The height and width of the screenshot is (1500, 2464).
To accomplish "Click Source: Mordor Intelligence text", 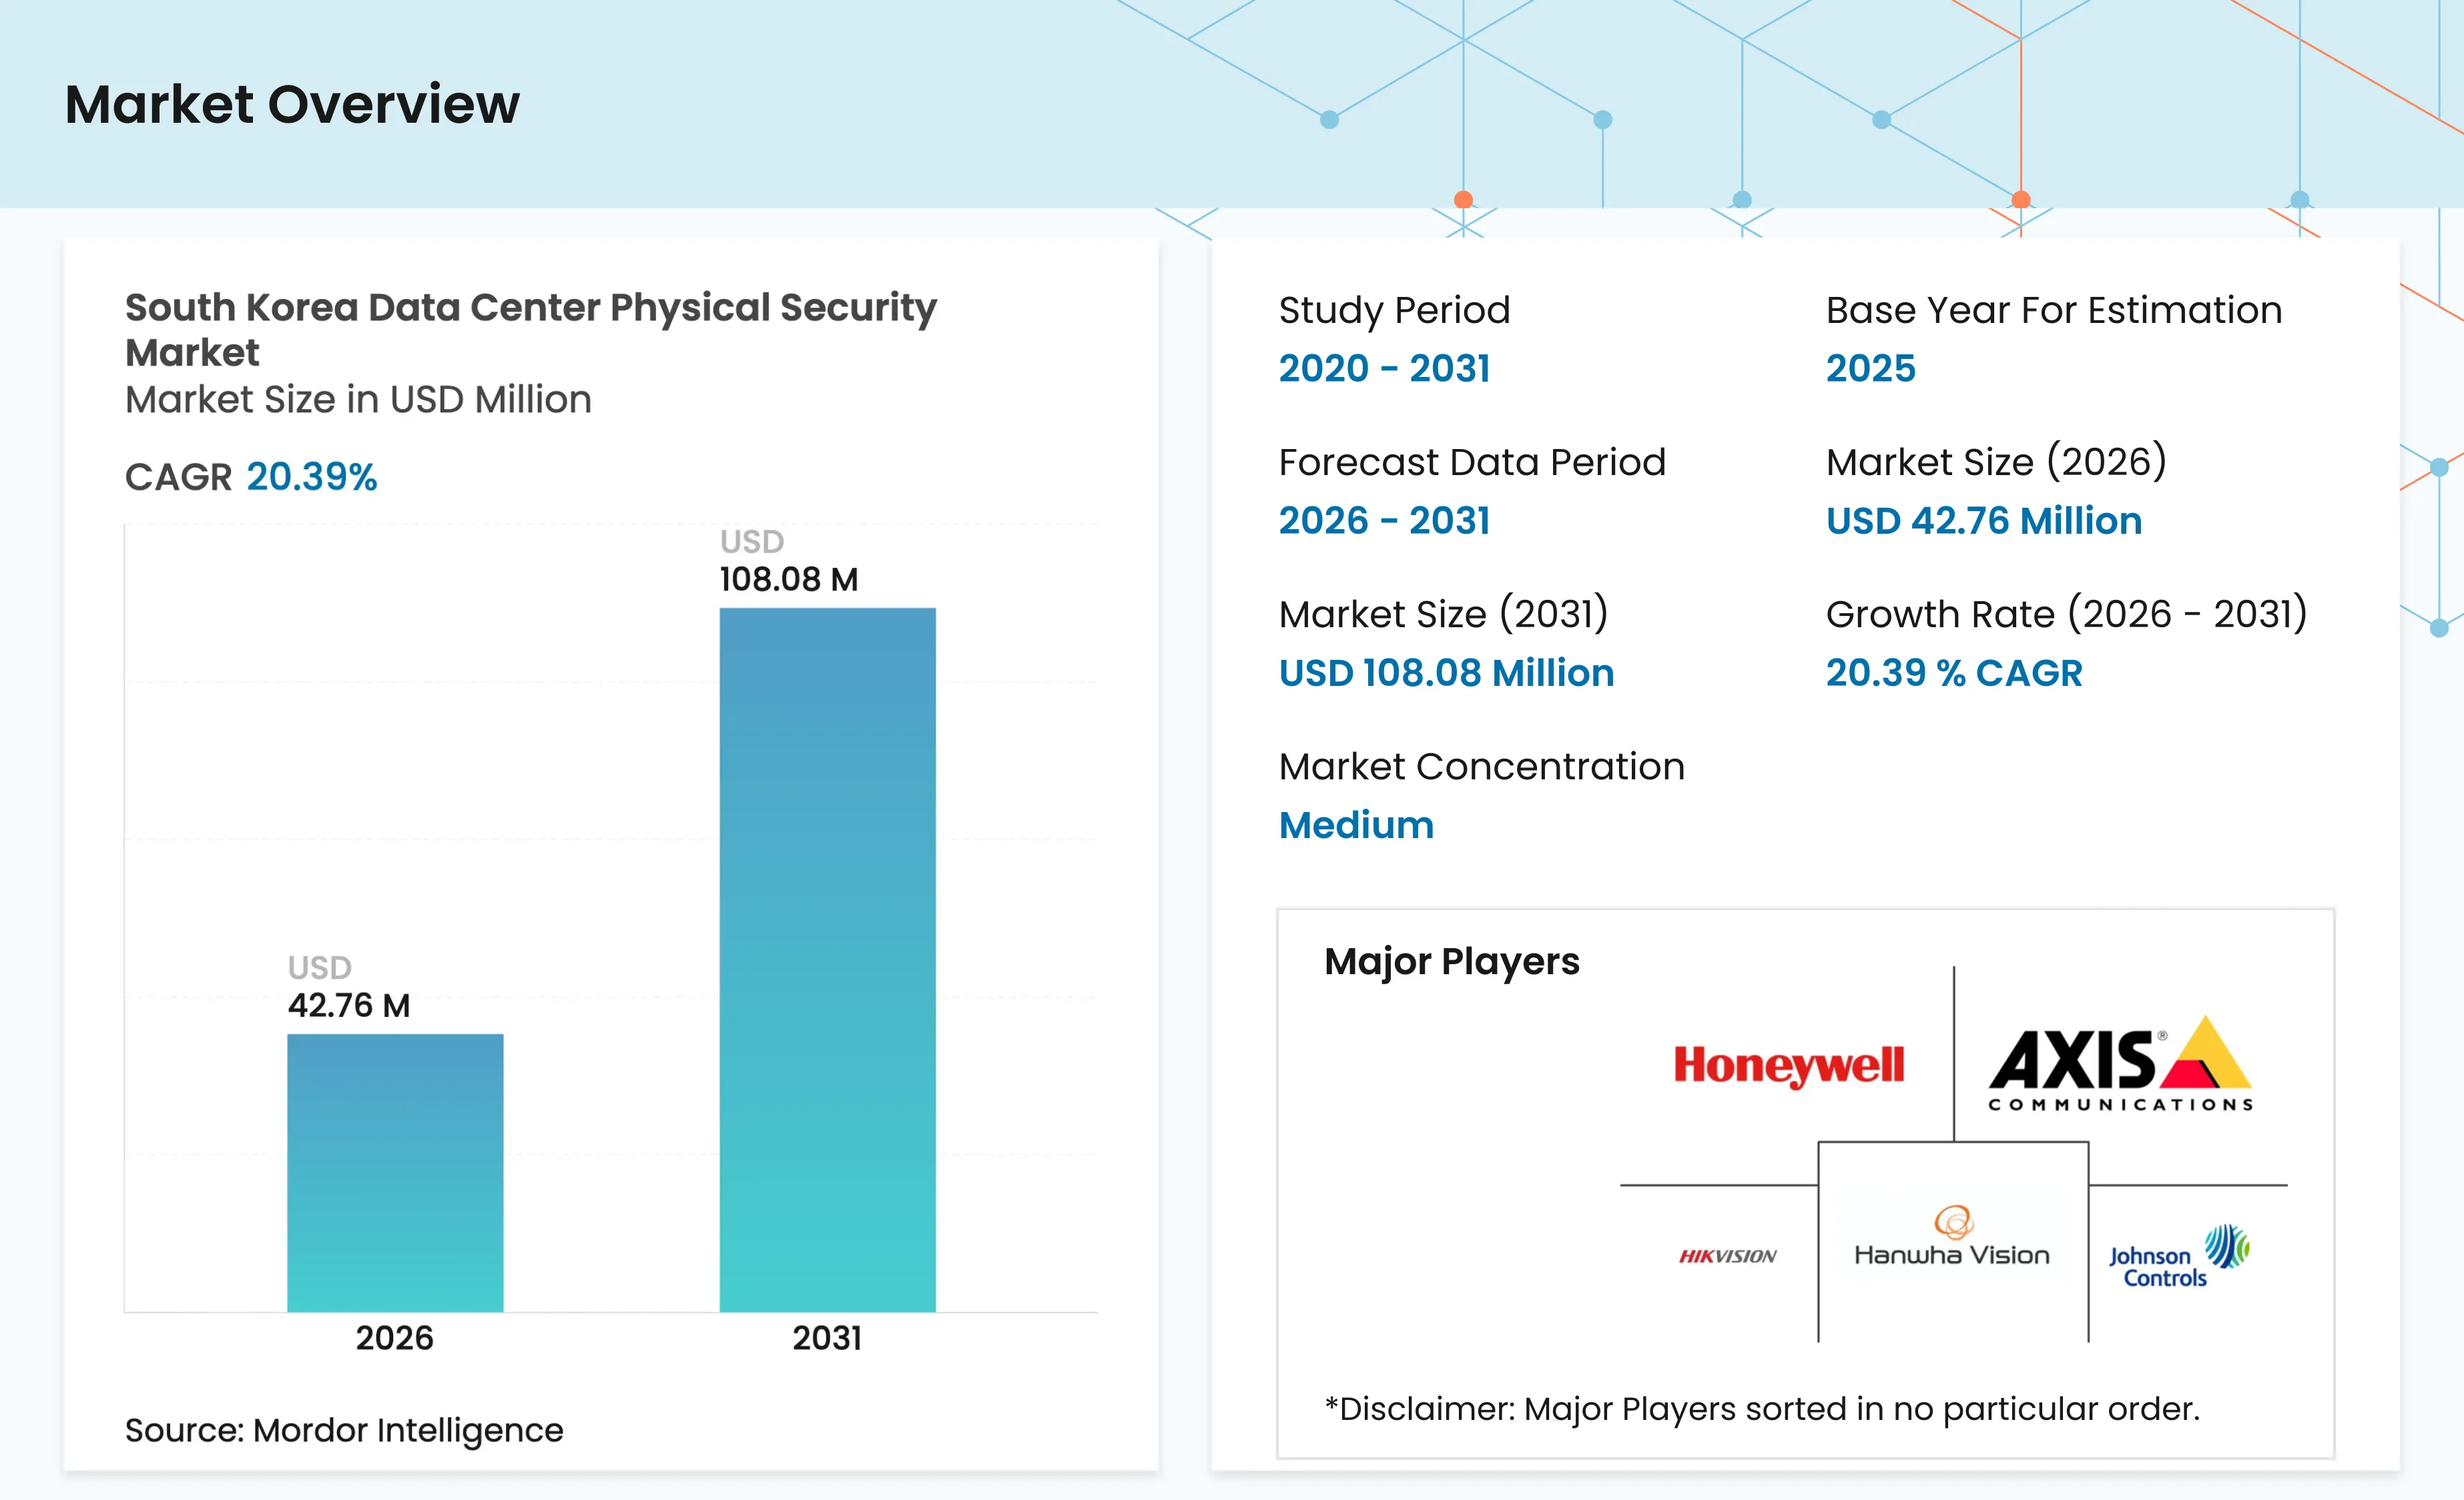I will pyautogui.click(x=344, y=1431).
